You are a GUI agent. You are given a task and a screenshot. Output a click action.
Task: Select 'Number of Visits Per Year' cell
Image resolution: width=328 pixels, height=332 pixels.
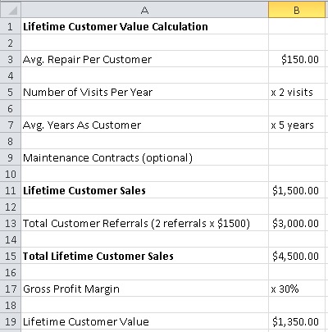144,92
